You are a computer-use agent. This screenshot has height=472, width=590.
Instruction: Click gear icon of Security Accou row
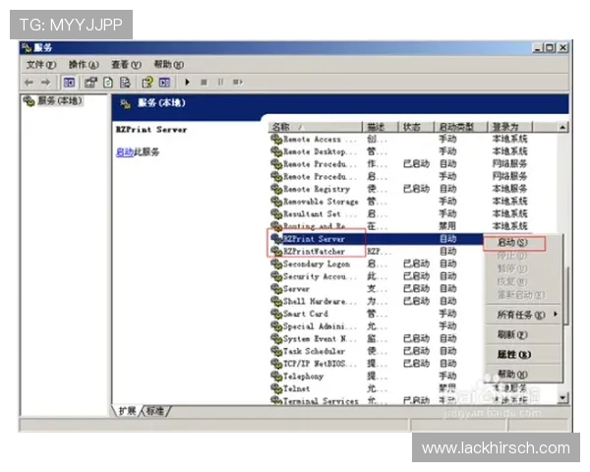tap(276, 276)
